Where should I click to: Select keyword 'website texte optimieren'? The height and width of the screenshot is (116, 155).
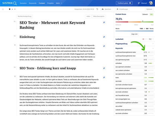pyautogui.click(x=134, y=110)
